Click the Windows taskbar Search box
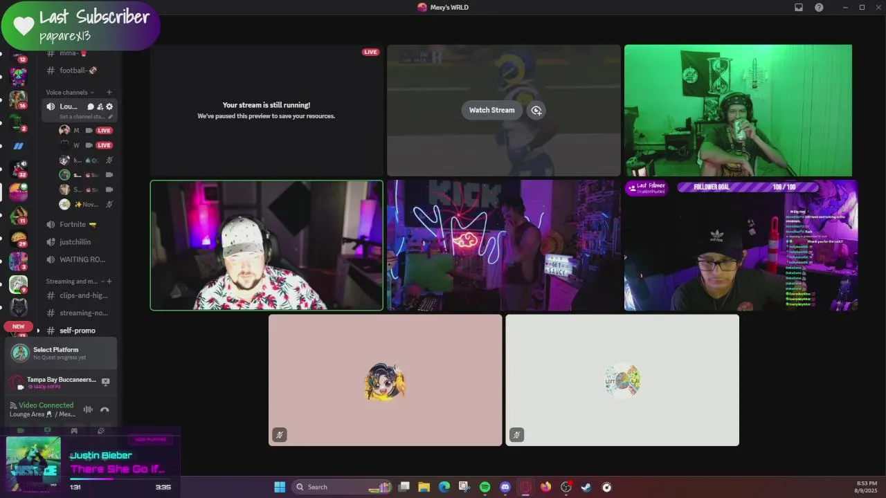Screen dimensions: 886x498 (341, 487)
